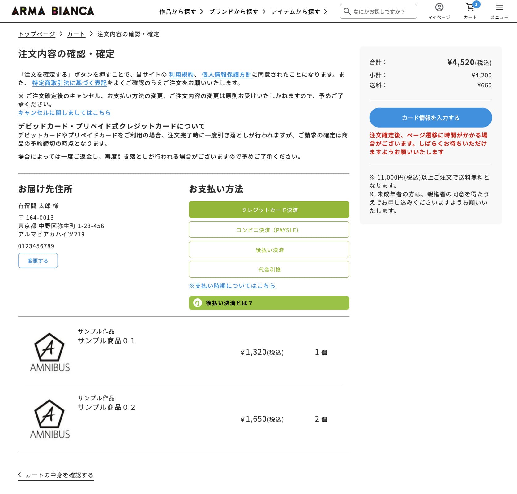
Task: Click AMNIBUS thumbnail for サンプル商品０１
Action: (x=50, y=352)
